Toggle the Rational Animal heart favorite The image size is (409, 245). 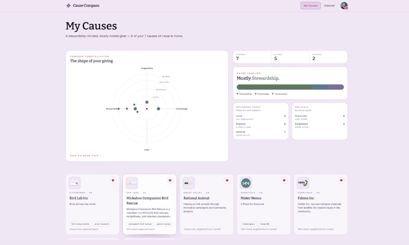pos(227,180)
